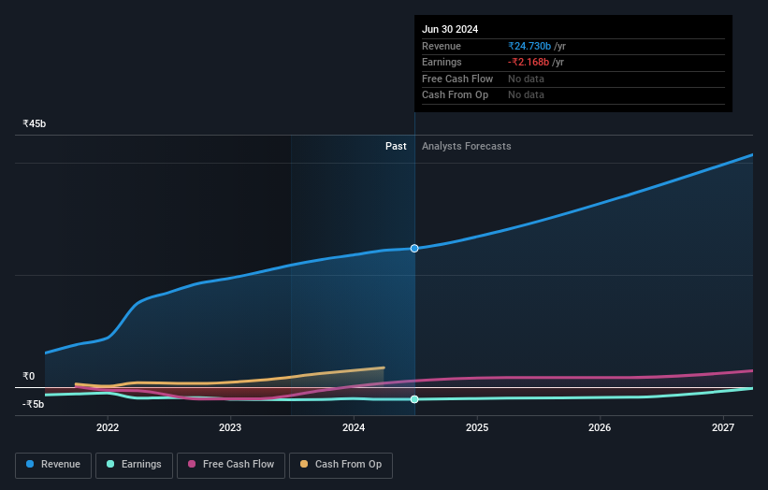Image resolution: width=768 pixels, height=490 pixels.
Task: Click the ₹45b y-axis label
Action: click(x=35, y=123)
